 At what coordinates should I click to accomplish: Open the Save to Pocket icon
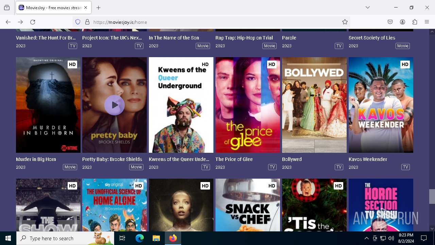tap(390, 22)
